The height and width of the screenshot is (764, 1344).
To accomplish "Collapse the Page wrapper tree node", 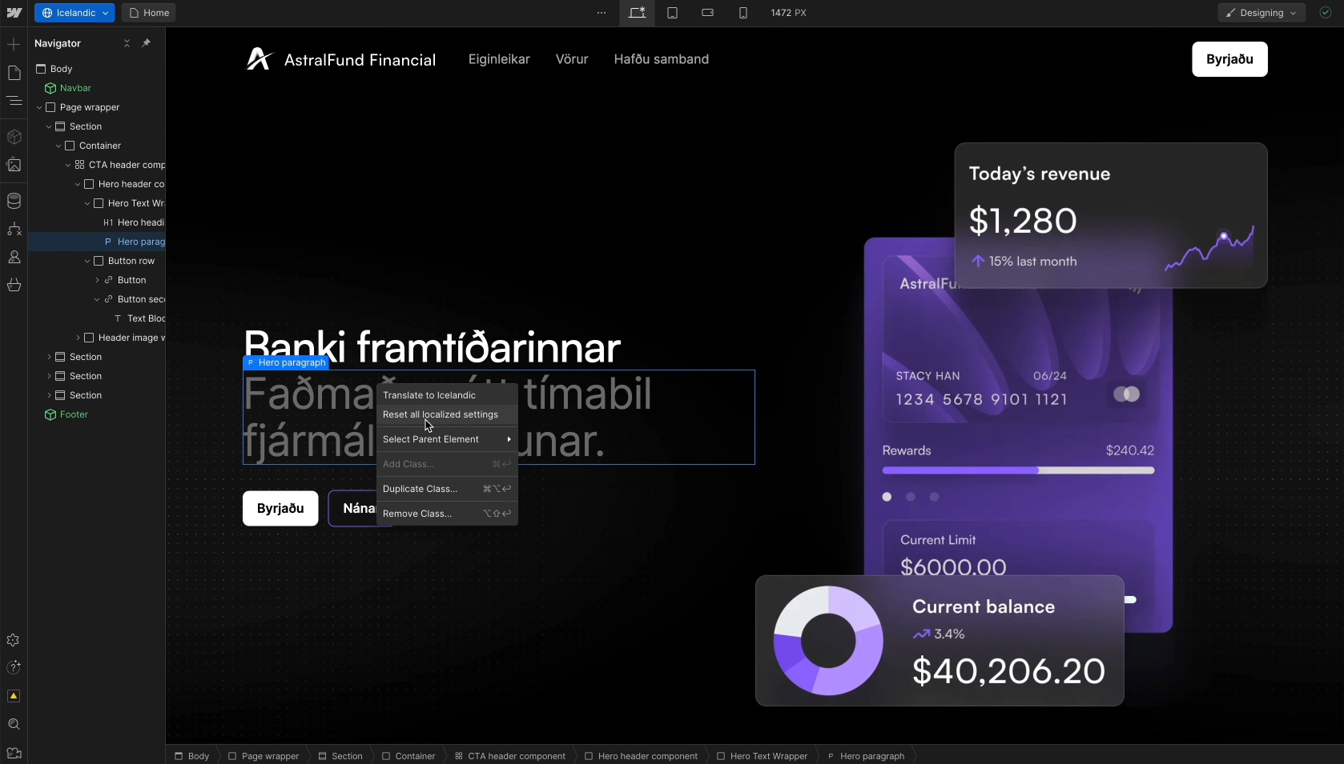I will tap(39, 107).
